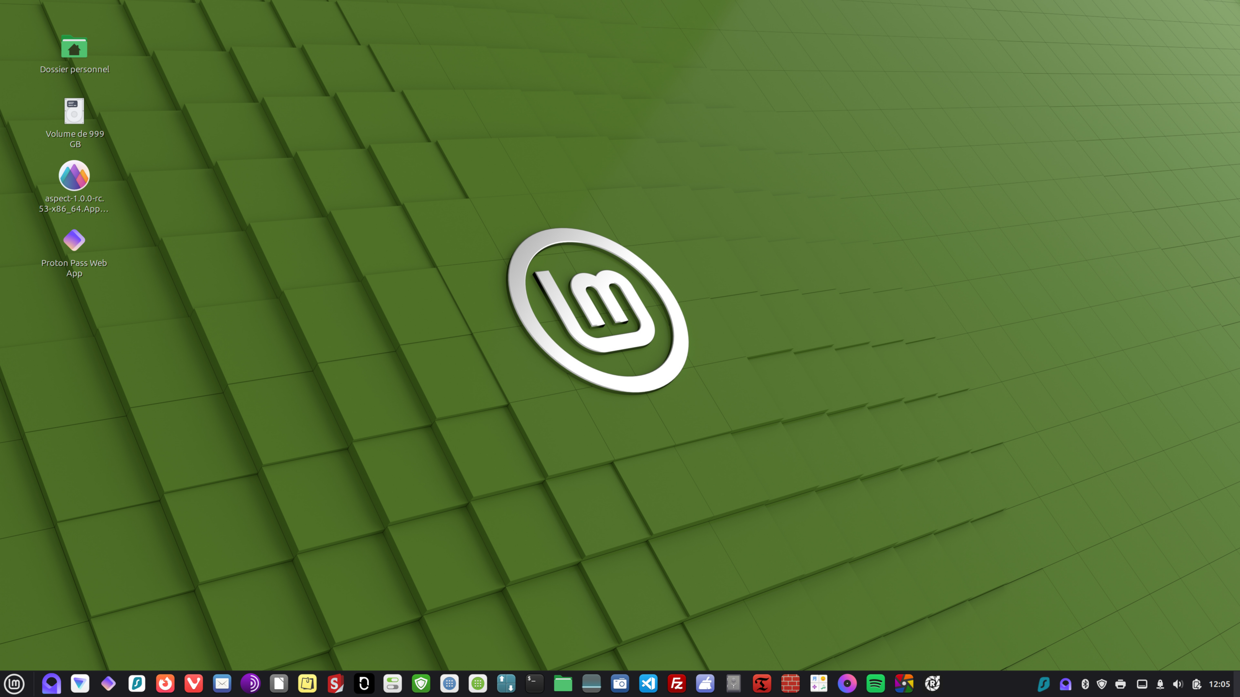Open Spotify
Image resolution: width=1240 pixels, height=697 pixels.
click(x=876, y=684)
